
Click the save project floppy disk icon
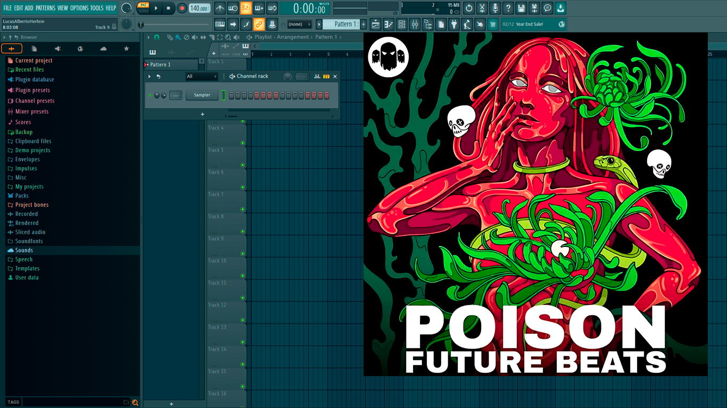(x=521, y=8)
